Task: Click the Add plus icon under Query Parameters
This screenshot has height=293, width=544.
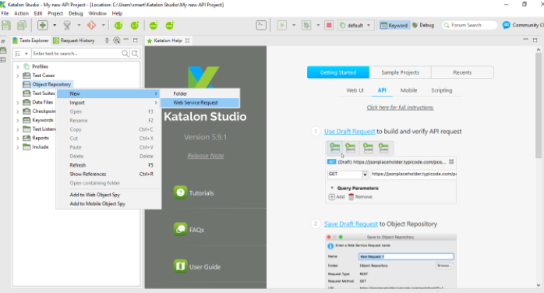Action: click(x=332, y=197)
